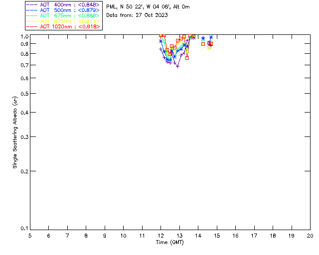Click the PML station location text
319x255 pixels.
pyautogui.click(x=148, y=7)
